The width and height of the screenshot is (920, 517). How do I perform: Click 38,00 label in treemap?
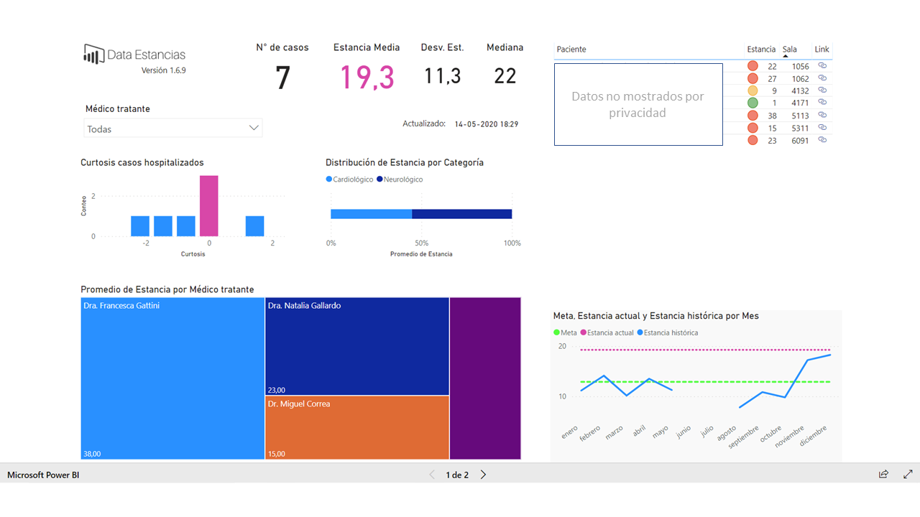[x=93, y=454]
